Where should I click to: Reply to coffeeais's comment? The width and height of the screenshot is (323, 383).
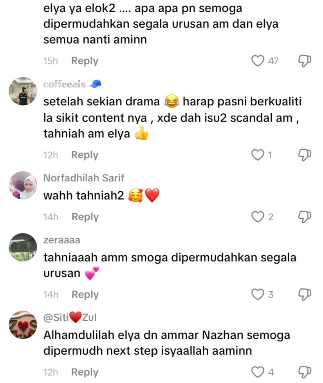[x=85, y=155]
